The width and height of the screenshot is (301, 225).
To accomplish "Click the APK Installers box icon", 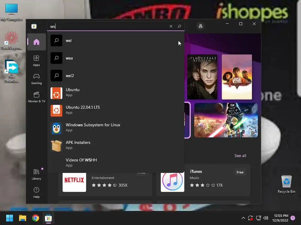I will pyautogui.click(x=56, y=146).
